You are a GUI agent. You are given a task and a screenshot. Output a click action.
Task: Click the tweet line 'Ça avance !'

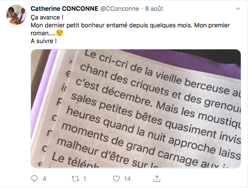[x=47, y=17]
